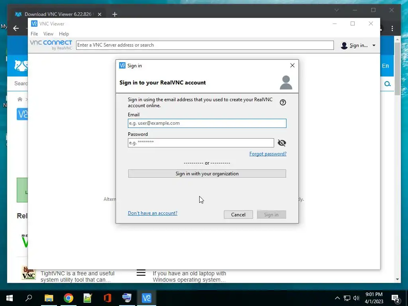
Task: Click the website search magnifier icon
Action: 387,84
